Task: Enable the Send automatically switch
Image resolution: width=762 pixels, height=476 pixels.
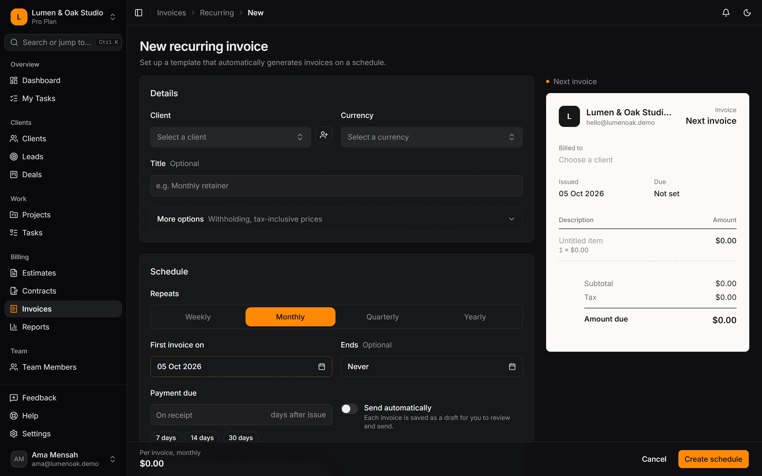Action: (x=349, y=409)
